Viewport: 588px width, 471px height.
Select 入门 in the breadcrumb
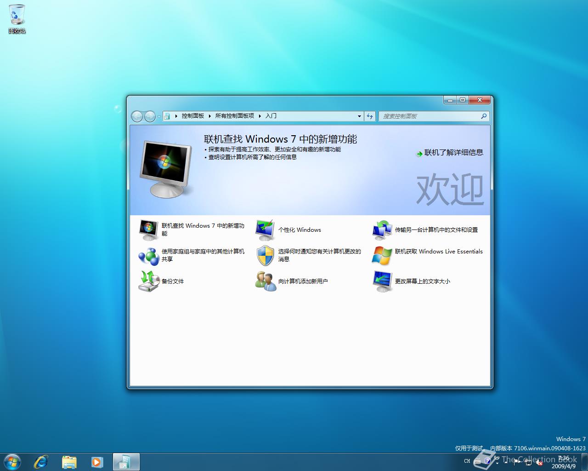(x=271, y=116)
